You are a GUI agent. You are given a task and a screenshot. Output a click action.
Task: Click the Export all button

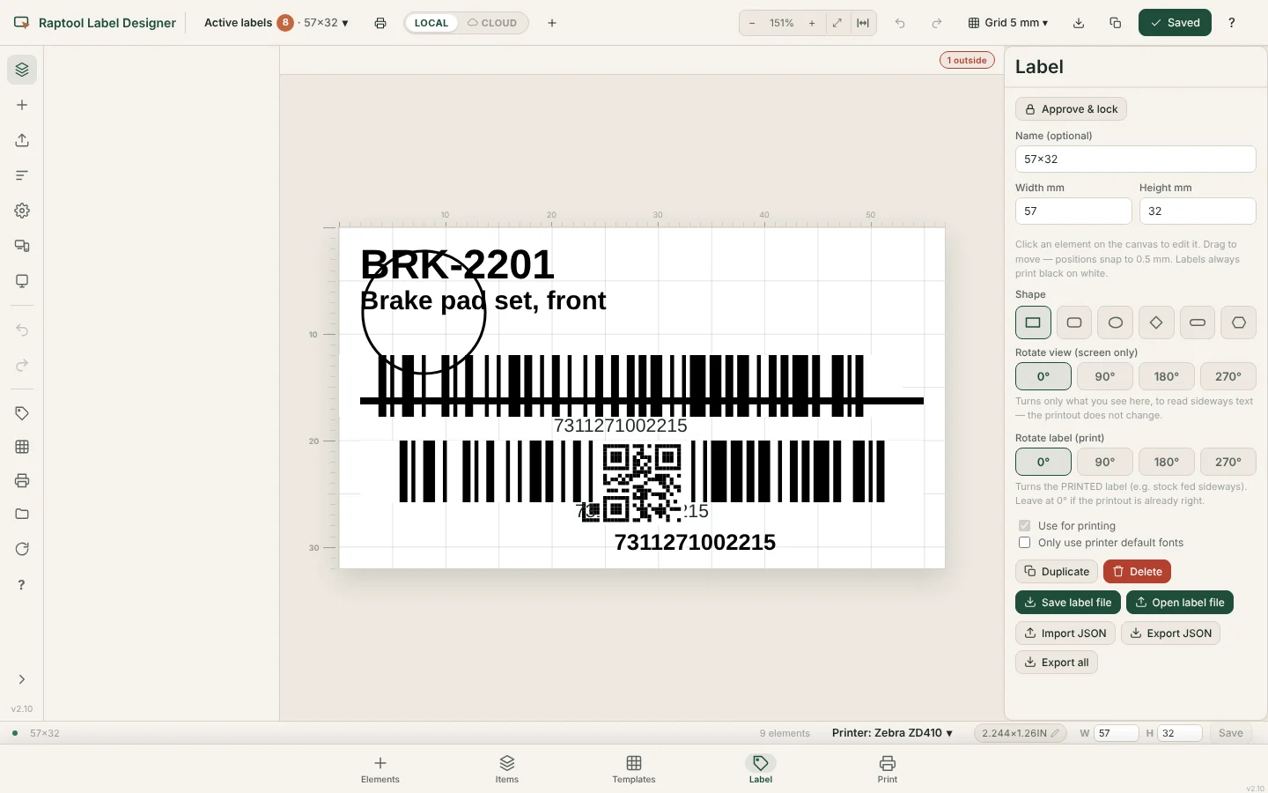tap(1057, 663)
